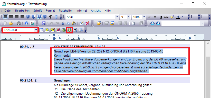
Task: Open the Datei menu
Action: click(x=8, y=11)
